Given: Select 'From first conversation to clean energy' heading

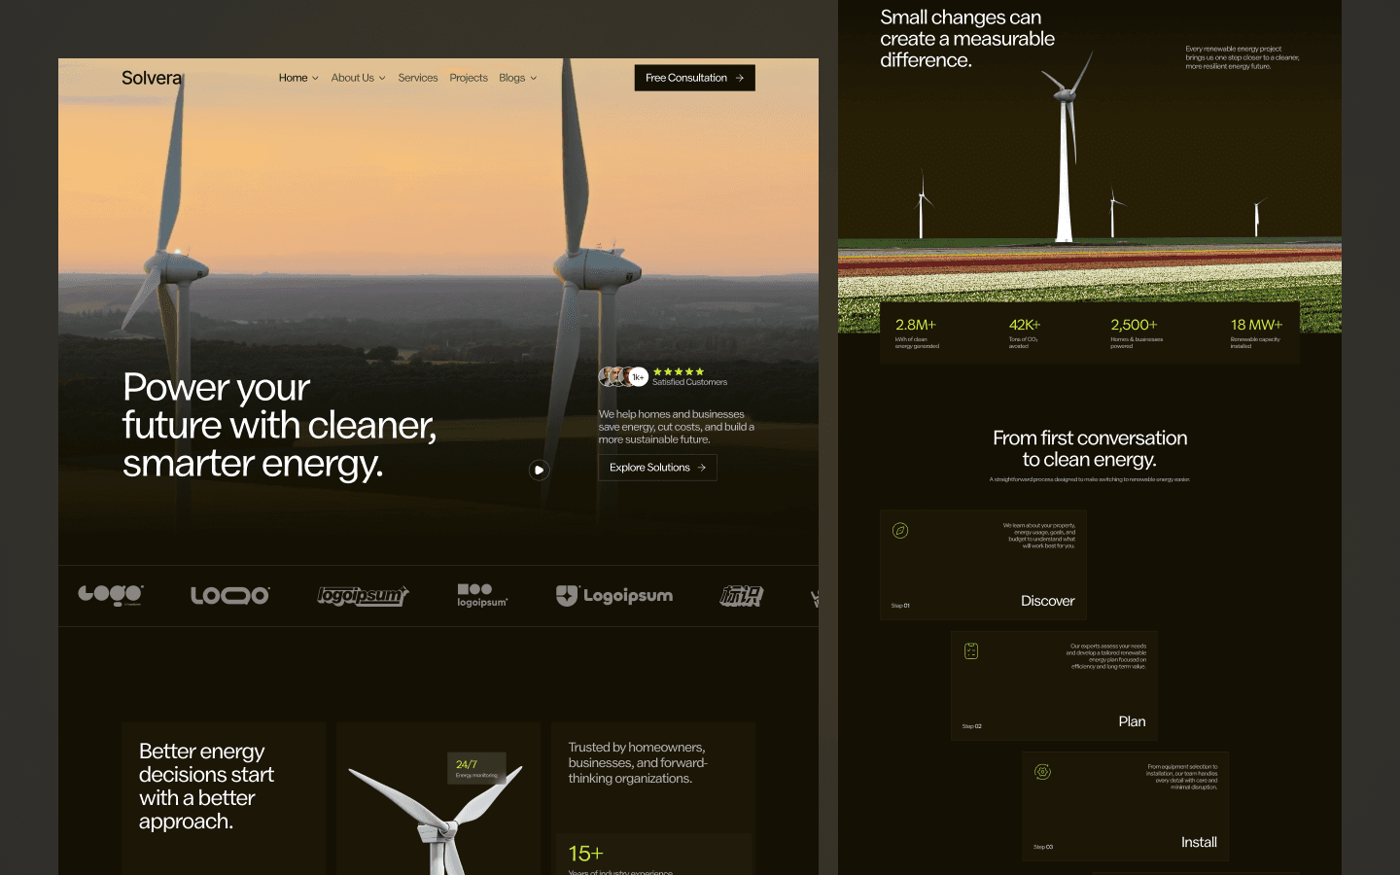Looking at the screenshot, I should (x=1090, y=448).
